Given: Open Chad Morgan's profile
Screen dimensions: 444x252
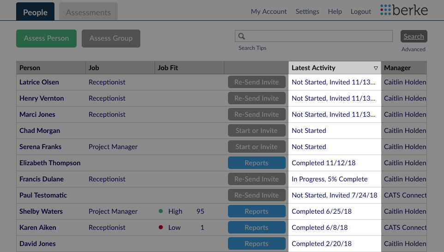Looking at the screenshot, I should [40, 131].
